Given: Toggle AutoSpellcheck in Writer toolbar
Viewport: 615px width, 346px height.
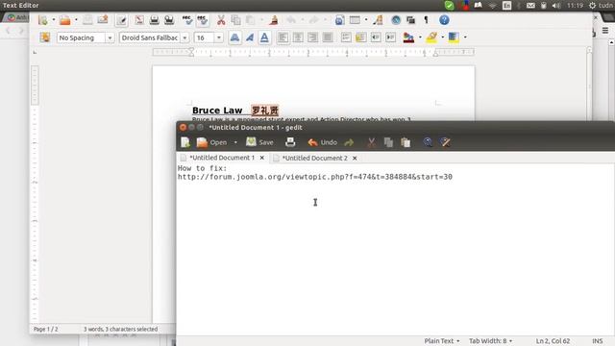Looking at the screenshot, I should pyautogui.click(x=203, y=20).
